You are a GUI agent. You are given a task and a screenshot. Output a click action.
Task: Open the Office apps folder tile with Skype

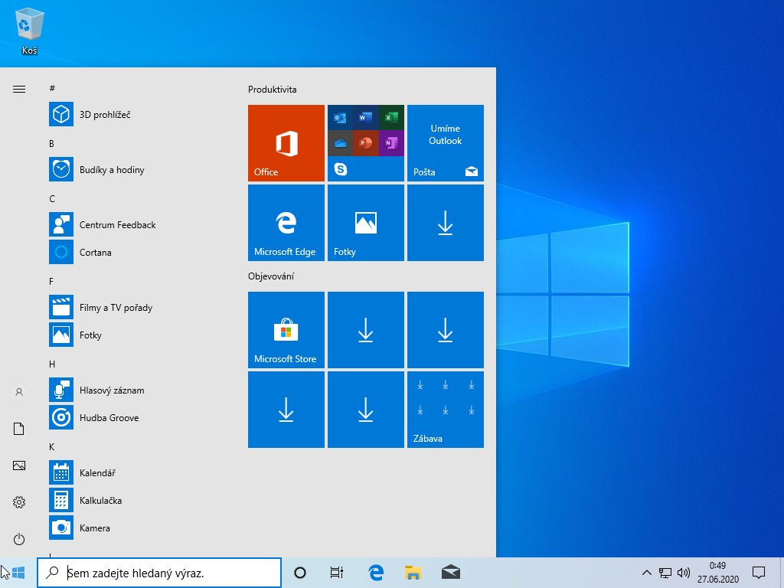click(365, 143)
